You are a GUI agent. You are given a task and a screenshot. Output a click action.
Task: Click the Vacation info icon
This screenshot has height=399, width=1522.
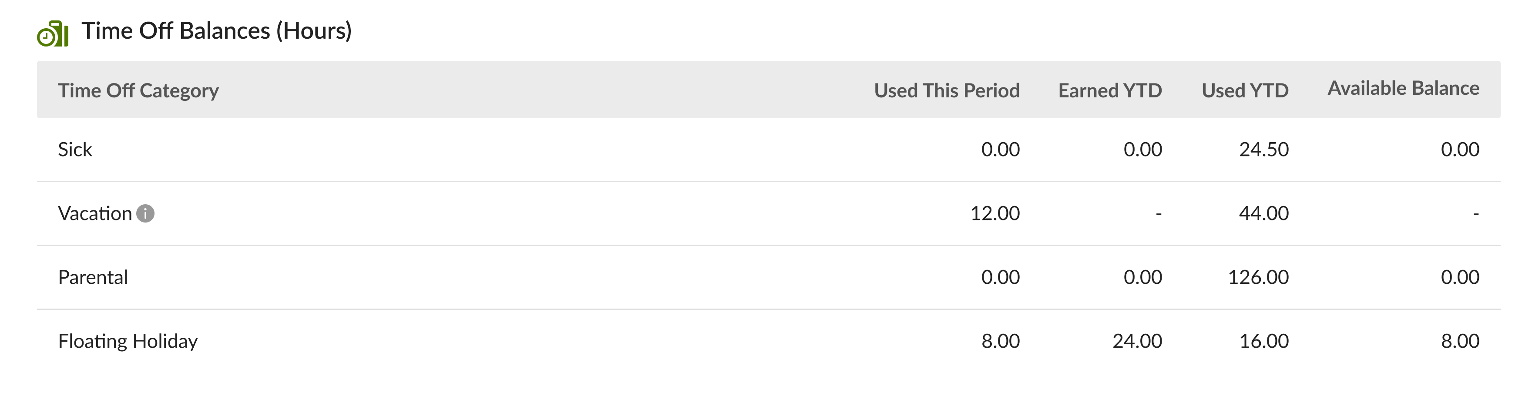pos(145,213)
